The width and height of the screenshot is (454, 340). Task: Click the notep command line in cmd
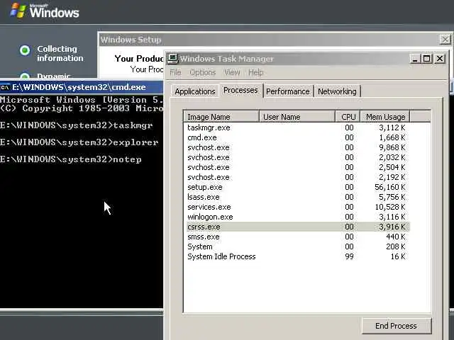pyautogui.click(x=71, y=159)
